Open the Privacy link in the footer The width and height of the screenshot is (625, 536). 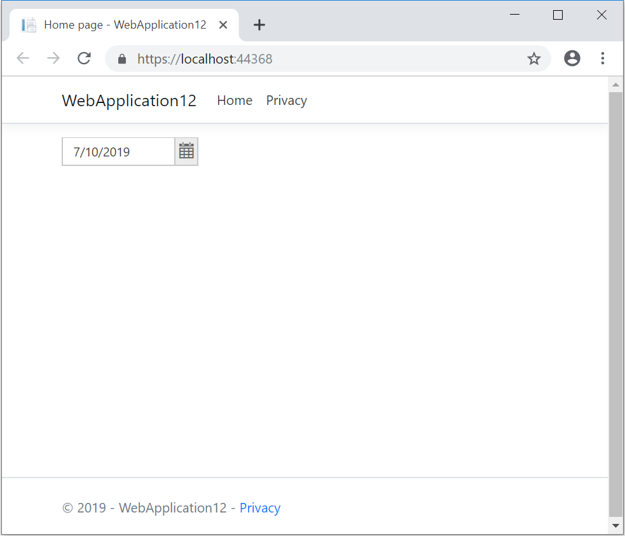click(260, 507)
